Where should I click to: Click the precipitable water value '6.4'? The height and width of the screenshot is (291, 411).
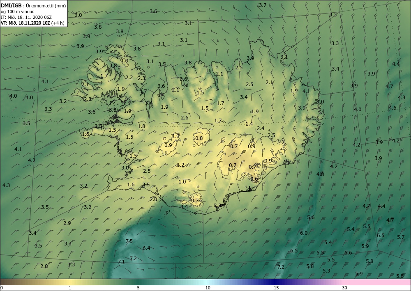(146, 248)
